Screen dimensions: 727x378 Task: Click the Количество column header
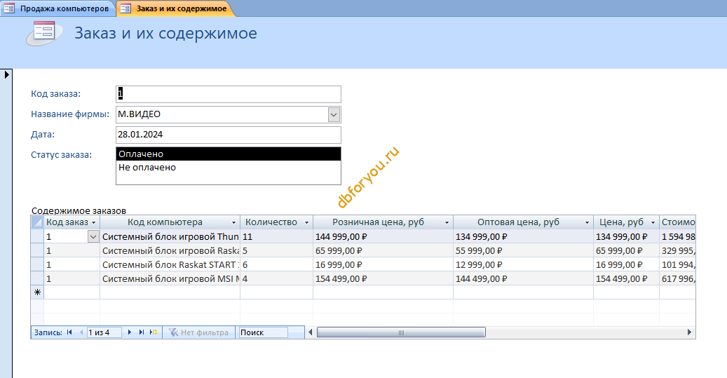(x=276, y=222)
